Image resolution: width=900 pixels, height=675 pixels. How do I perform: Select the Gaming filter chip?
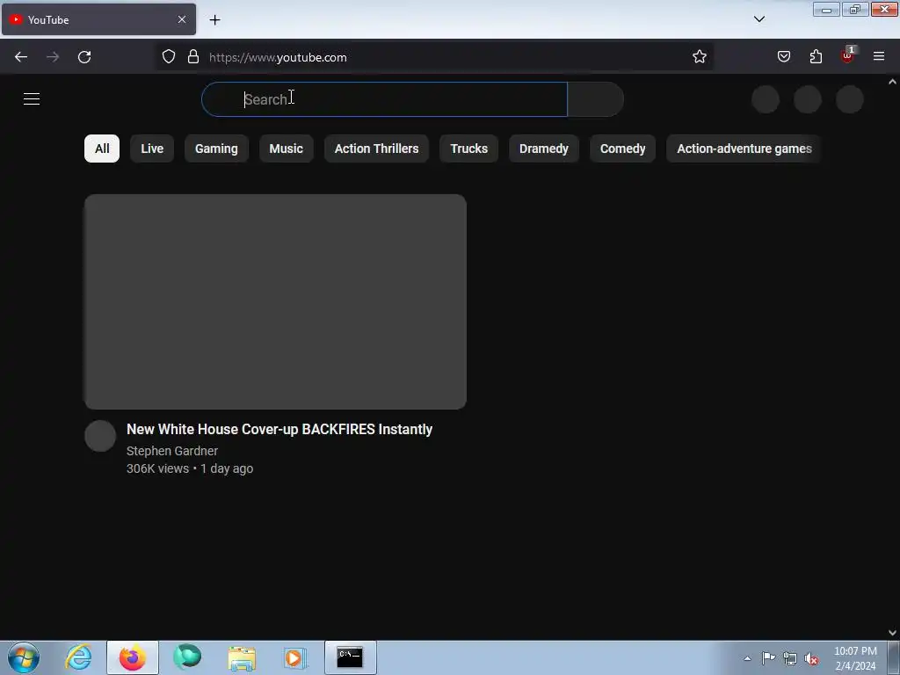tap(216, 149)
